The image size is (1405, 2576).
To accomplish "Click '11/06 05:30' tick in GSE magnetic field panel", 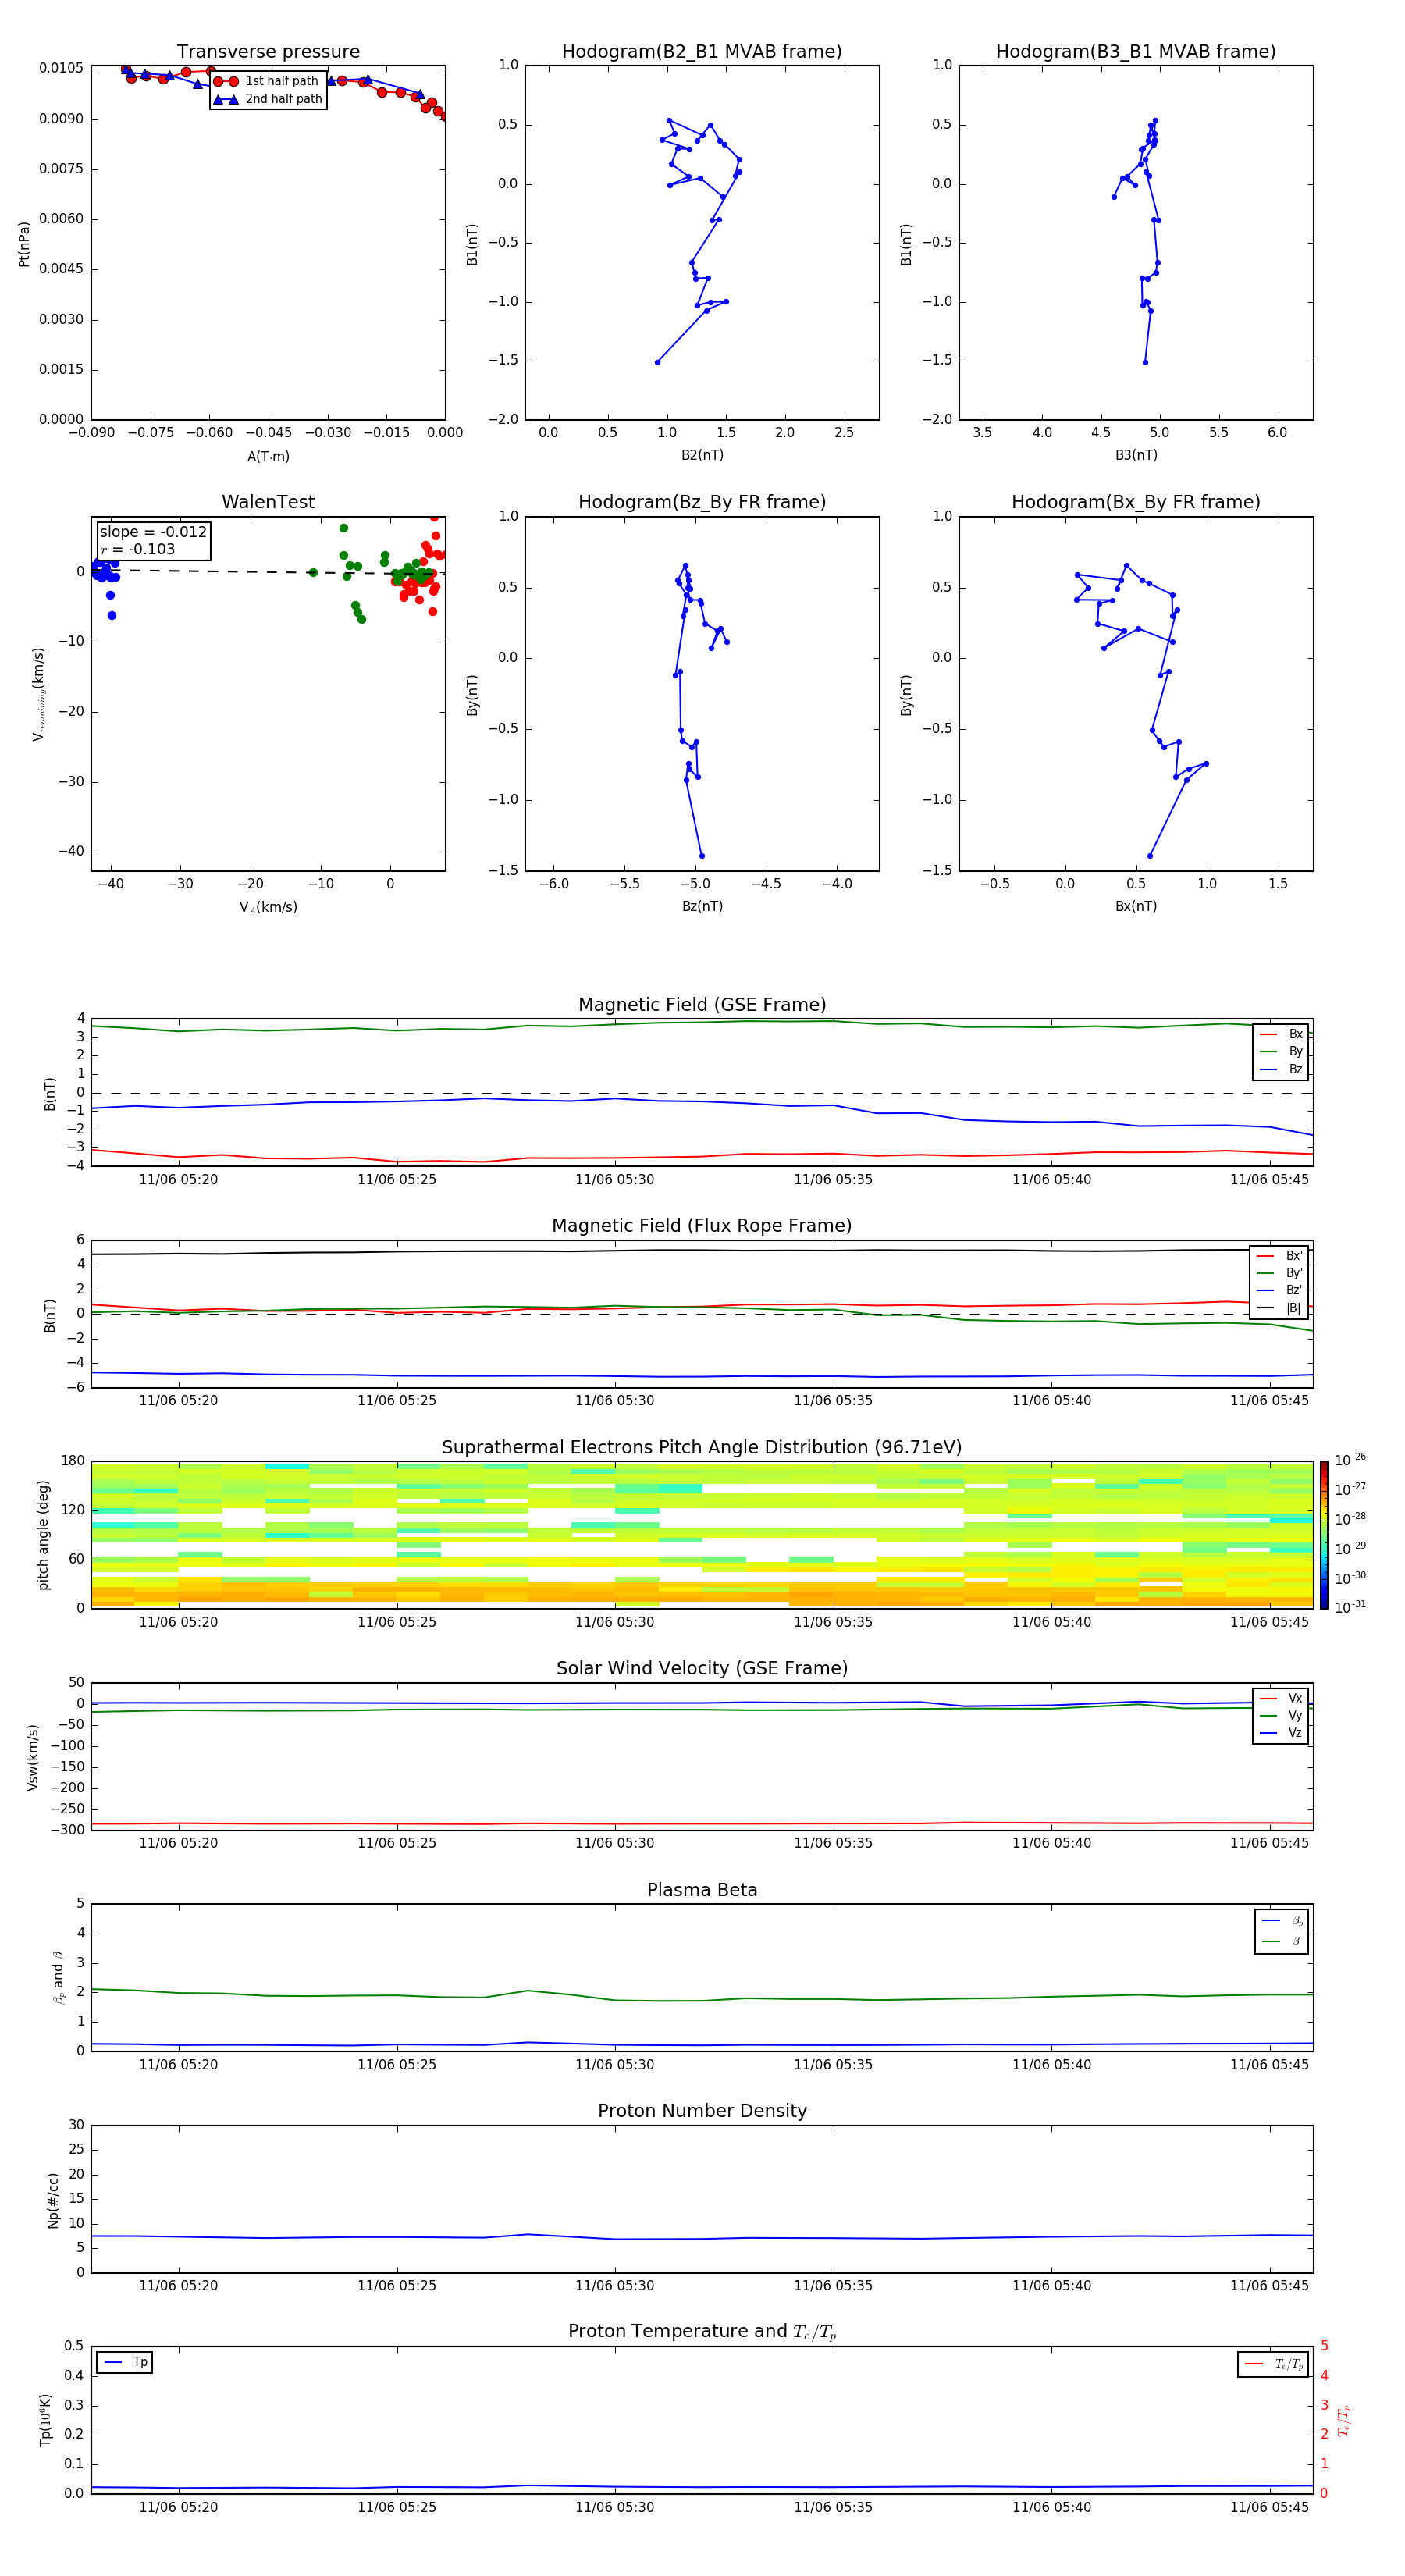I will pos(615,1180).
